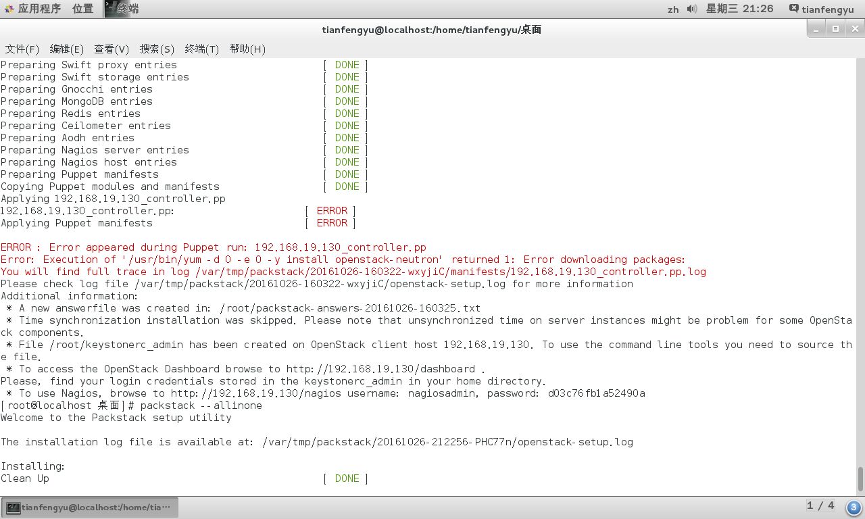Maximize the terminal window
Screen dimensions: 865x519
[x=835, y=29]
